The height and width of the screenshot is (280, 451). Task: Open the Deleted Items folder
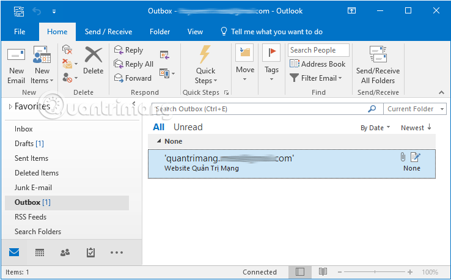(x=37, y=173)
